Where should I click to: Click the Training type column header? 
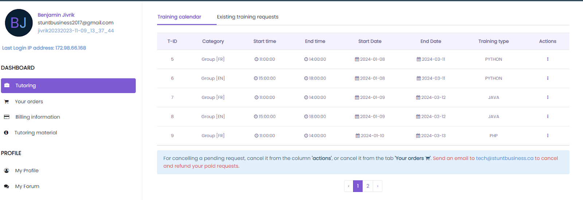494,41
